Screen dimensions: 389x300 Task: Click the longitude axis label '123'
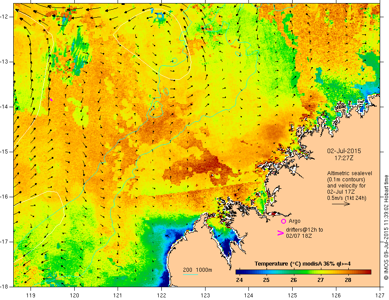[x=205, y=295]
